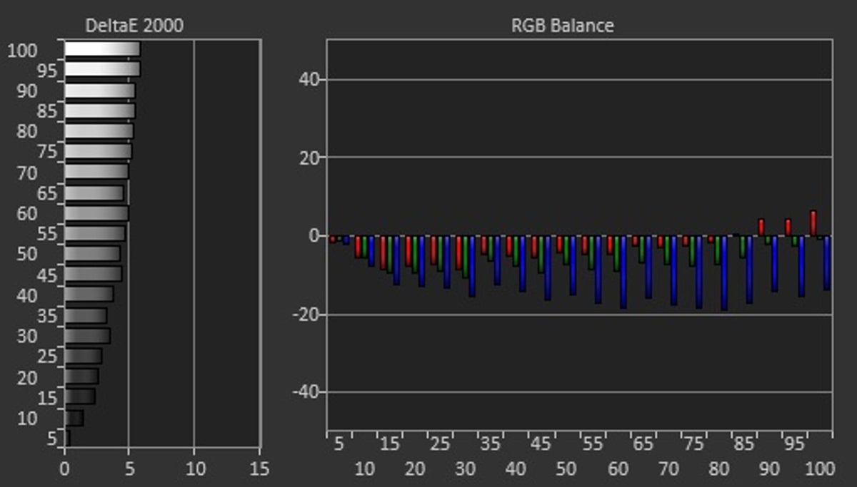This screenshot has height=487, width=857.
Task: Choose the blue RGB Balance bar at 85
Action: [749, 270]
